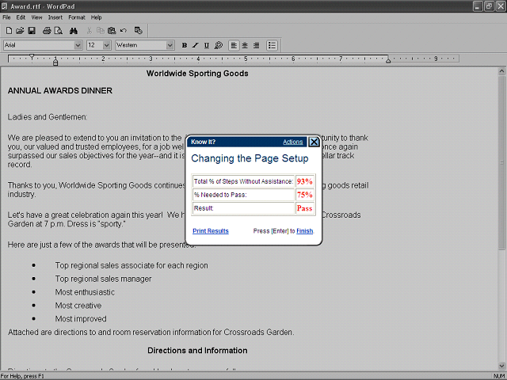
Task: Click the 93% score value
Action: pyautogui.click(x=304, y=181)
